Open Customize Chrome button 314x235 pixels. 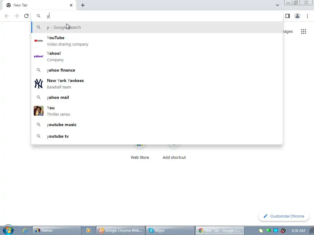click(284, 216)
